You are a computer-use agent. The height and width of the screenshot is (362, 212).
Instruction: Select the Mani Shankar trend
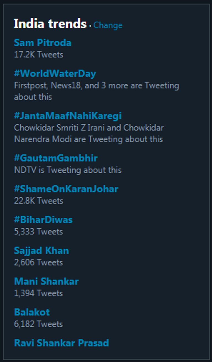tap(46, 281)
